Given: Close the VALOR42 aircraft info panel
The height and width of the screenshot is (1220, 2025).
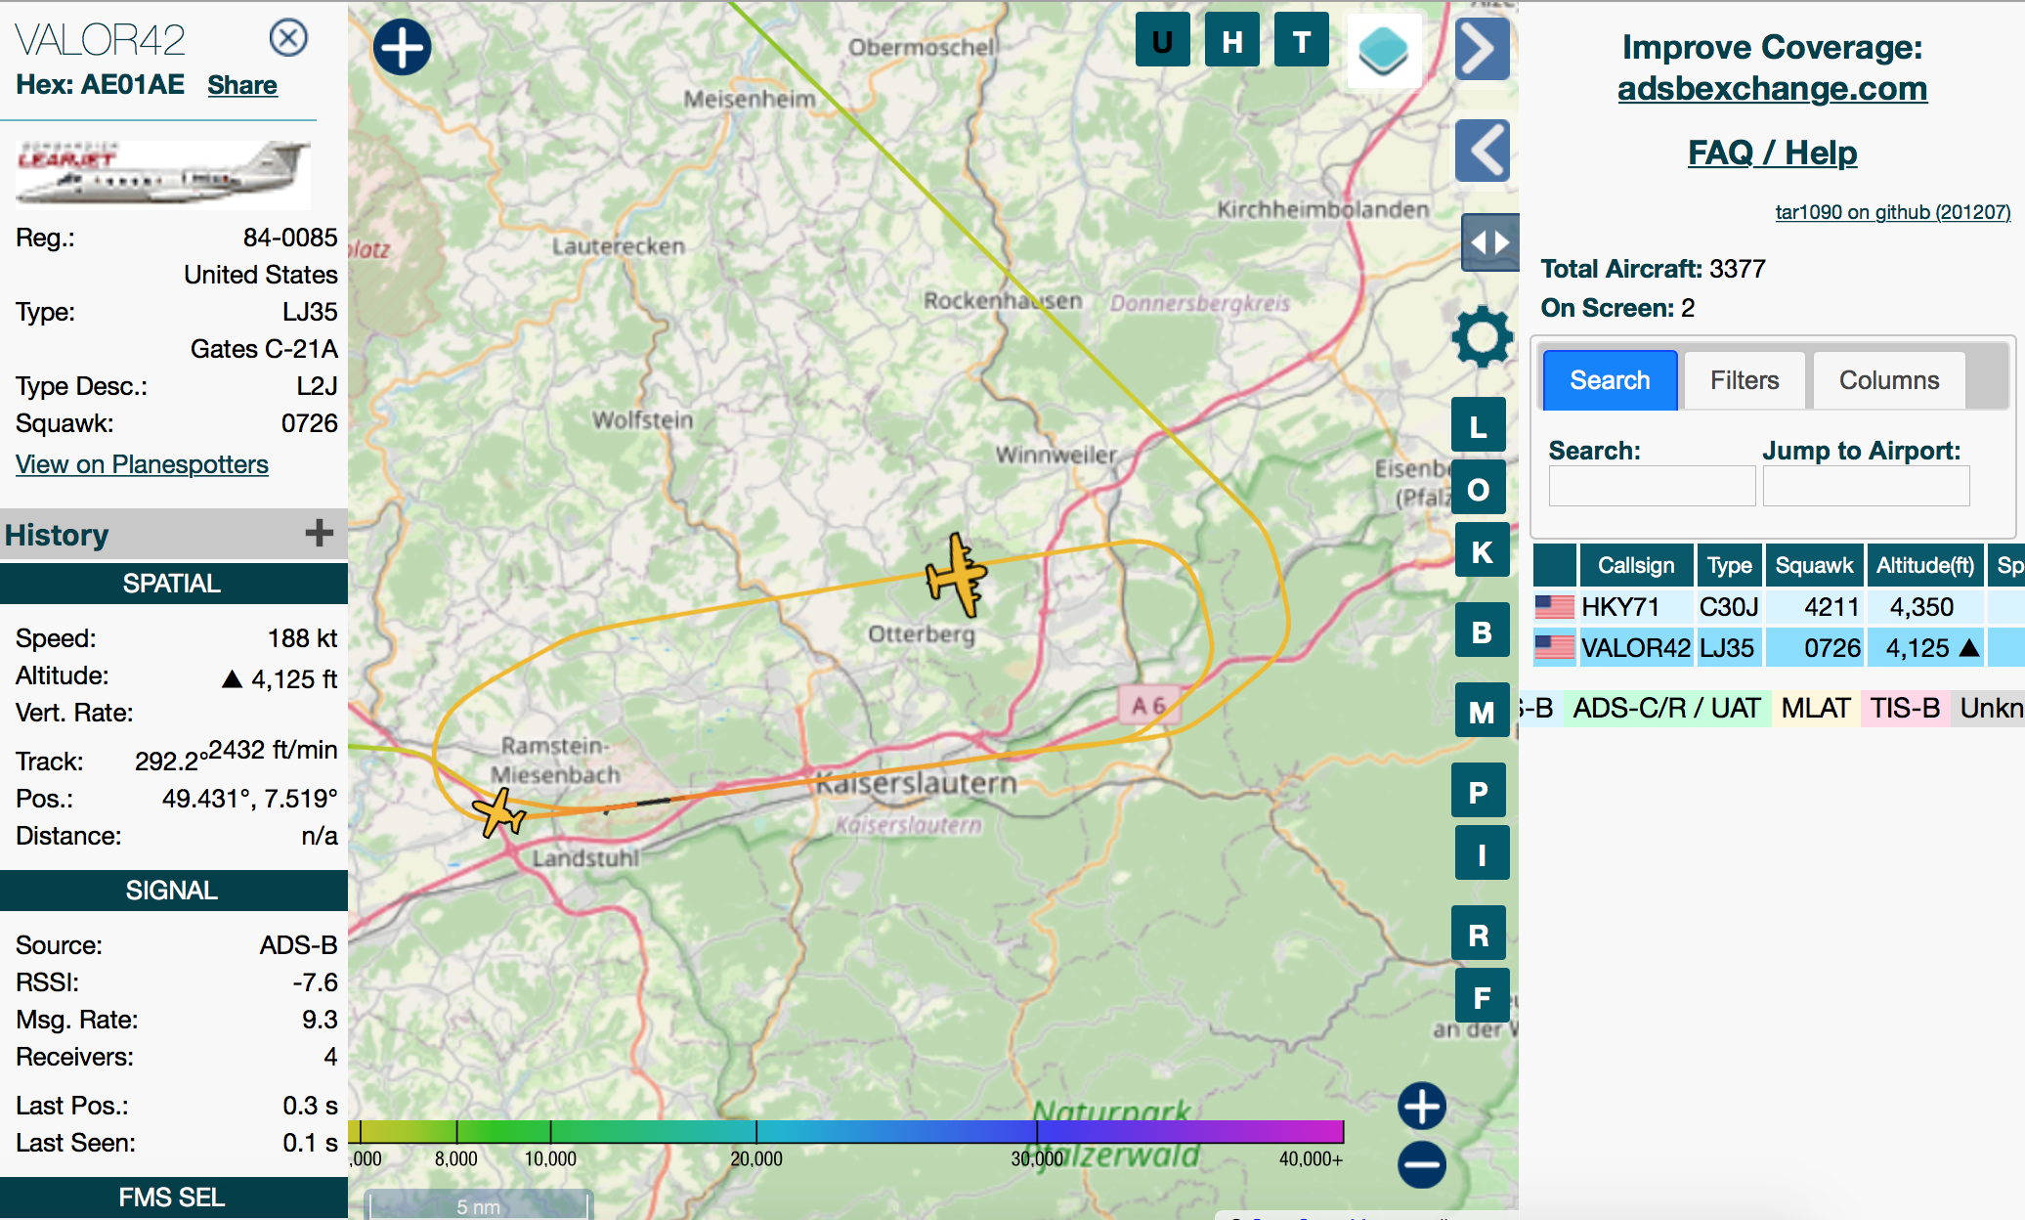Looking at the screenshot, I should (288, 38).
